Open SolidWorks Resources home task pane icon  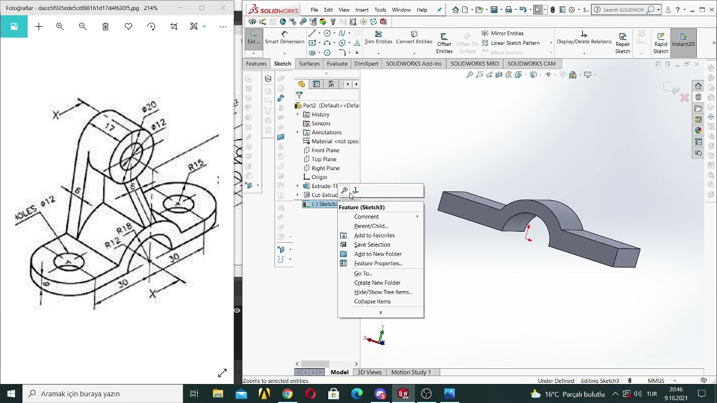pyautogui.click(x=698, y=86)
